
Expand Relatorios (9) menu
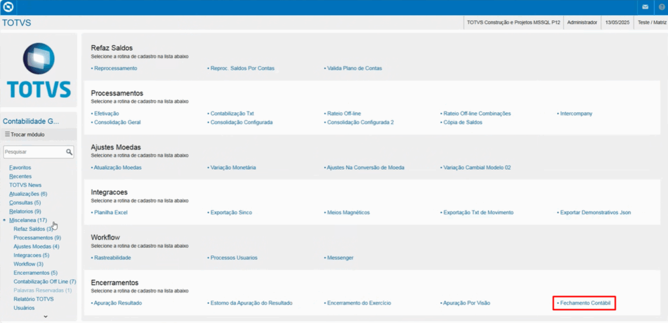pos(25,211)
